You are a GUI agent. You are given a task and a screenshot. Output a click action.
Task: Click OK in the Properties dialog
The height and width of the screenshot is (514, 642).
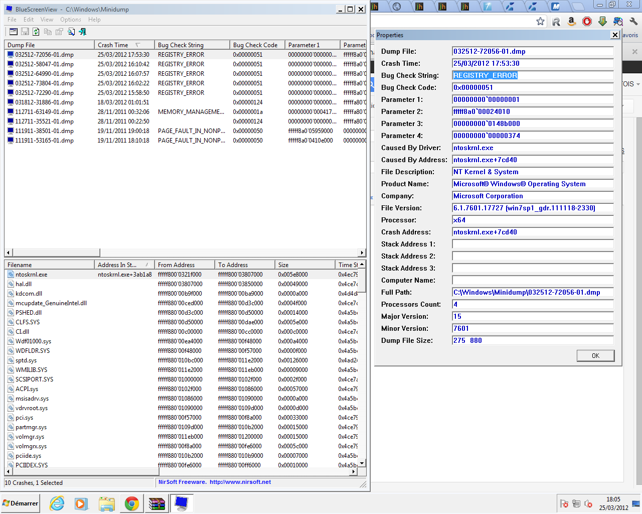tap(595, 355)
